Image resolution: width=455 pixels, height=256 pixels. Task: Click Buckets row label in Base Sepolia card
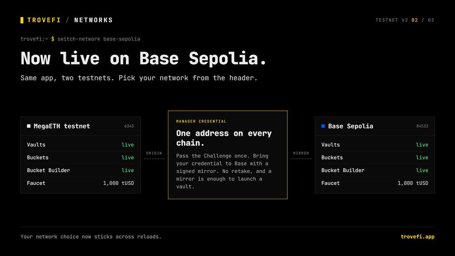click(x=332, y=157)
